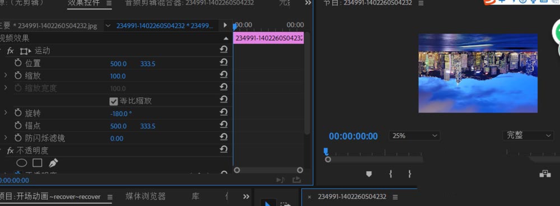
Task: Reset the 锚点 anchor point parameter
Action: click(x=223, y=125)
